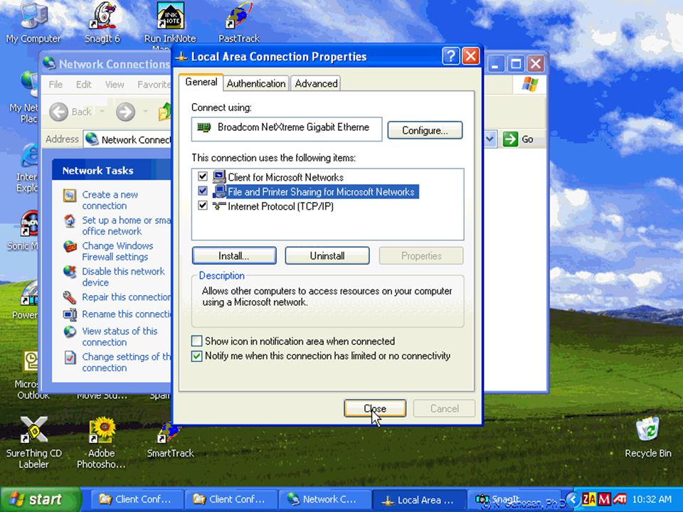Click the ATI tray icon
This screenshot has height=512, width=683.
point(620,499)
